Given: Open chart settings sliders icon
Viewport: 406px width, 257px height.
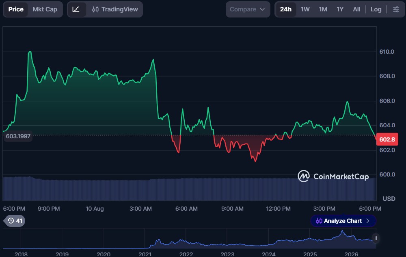Looking at the screenshot, I should (396, 9).
